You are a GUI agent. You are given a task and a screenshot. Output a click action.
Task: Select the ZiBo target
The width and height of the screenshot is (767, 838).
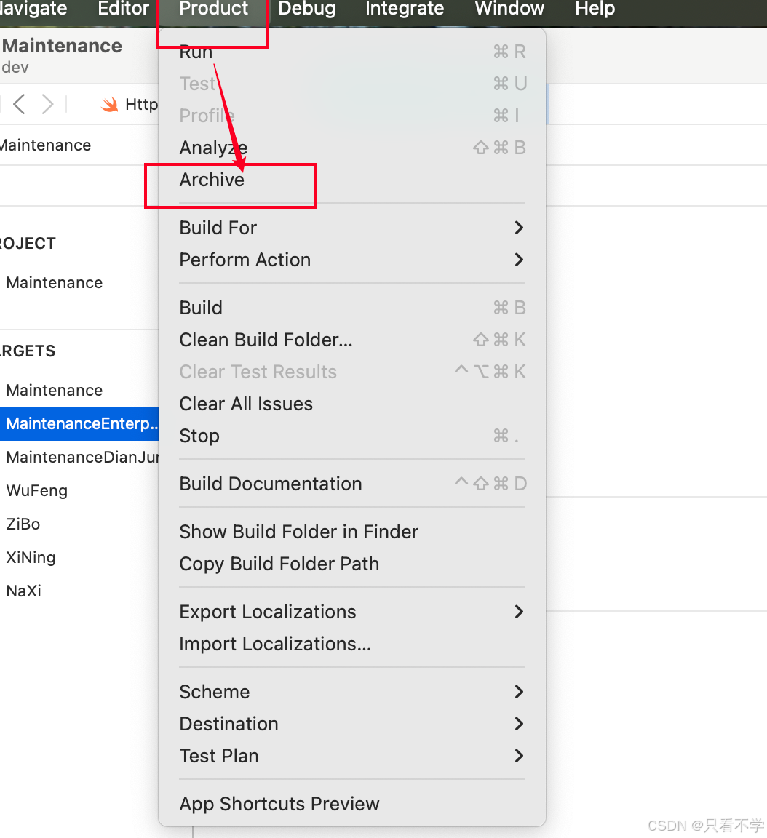pos(23,524)
